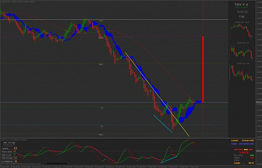The width and height of the screenshot is (262, 168).
Task: Click the S1 support level label
Action: (x=102, y=108)
